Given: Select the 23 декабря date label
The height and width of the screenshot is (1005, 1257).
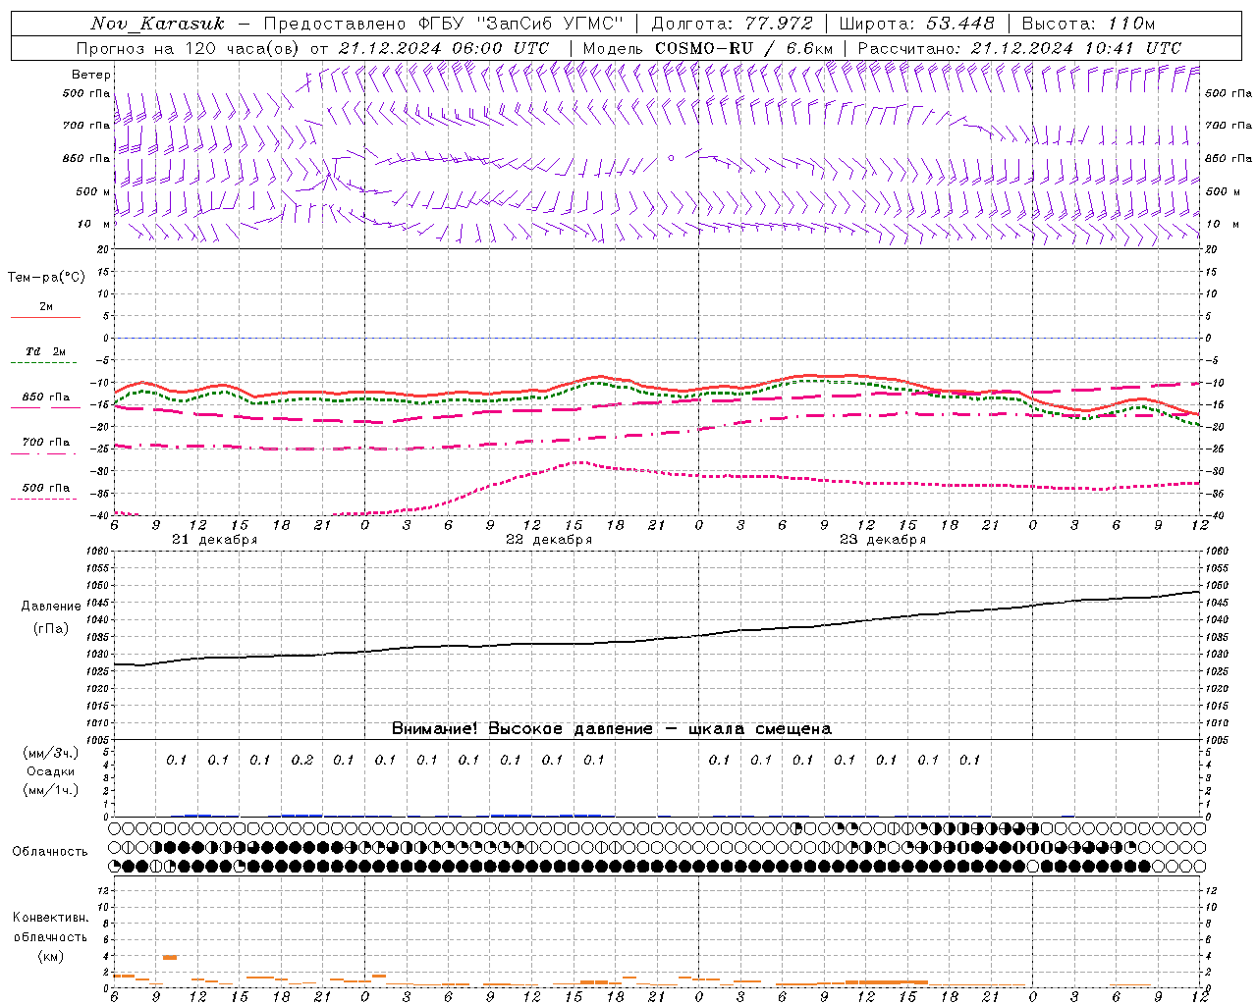Looking at the screenshot, I should pyautogui.click(x=883, y=540).
